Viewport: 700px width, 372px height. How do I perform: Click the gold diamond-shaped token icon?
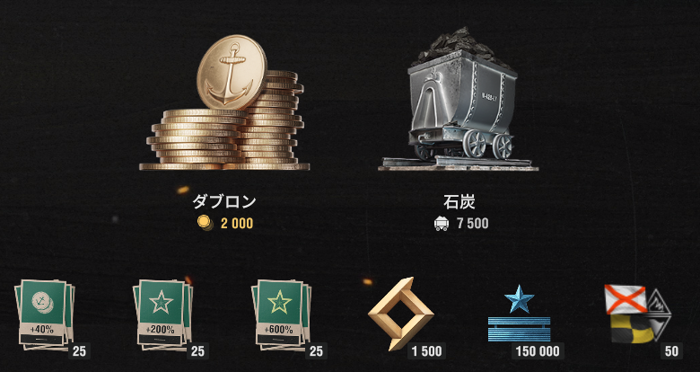400,314
